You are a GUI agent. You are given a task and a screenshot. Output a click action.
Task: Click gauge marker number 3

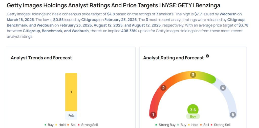[193, 75]
